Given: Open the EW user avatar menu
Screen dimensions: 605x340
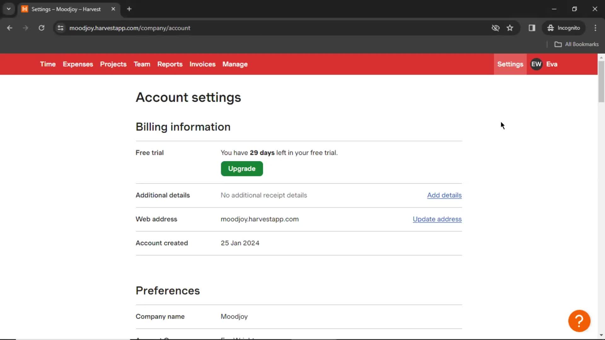Looking at the screenshot, I should (x=536, y=64).
